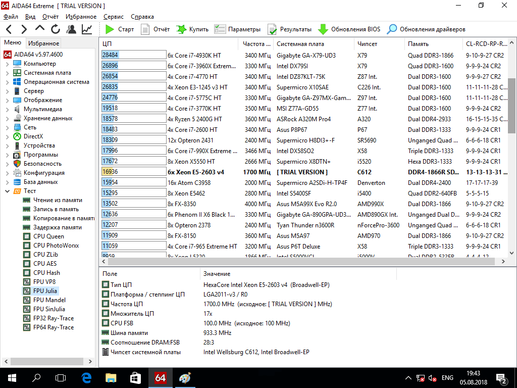Select the База данных icon in the tree

pyautogui.click(x=17, y=182)
